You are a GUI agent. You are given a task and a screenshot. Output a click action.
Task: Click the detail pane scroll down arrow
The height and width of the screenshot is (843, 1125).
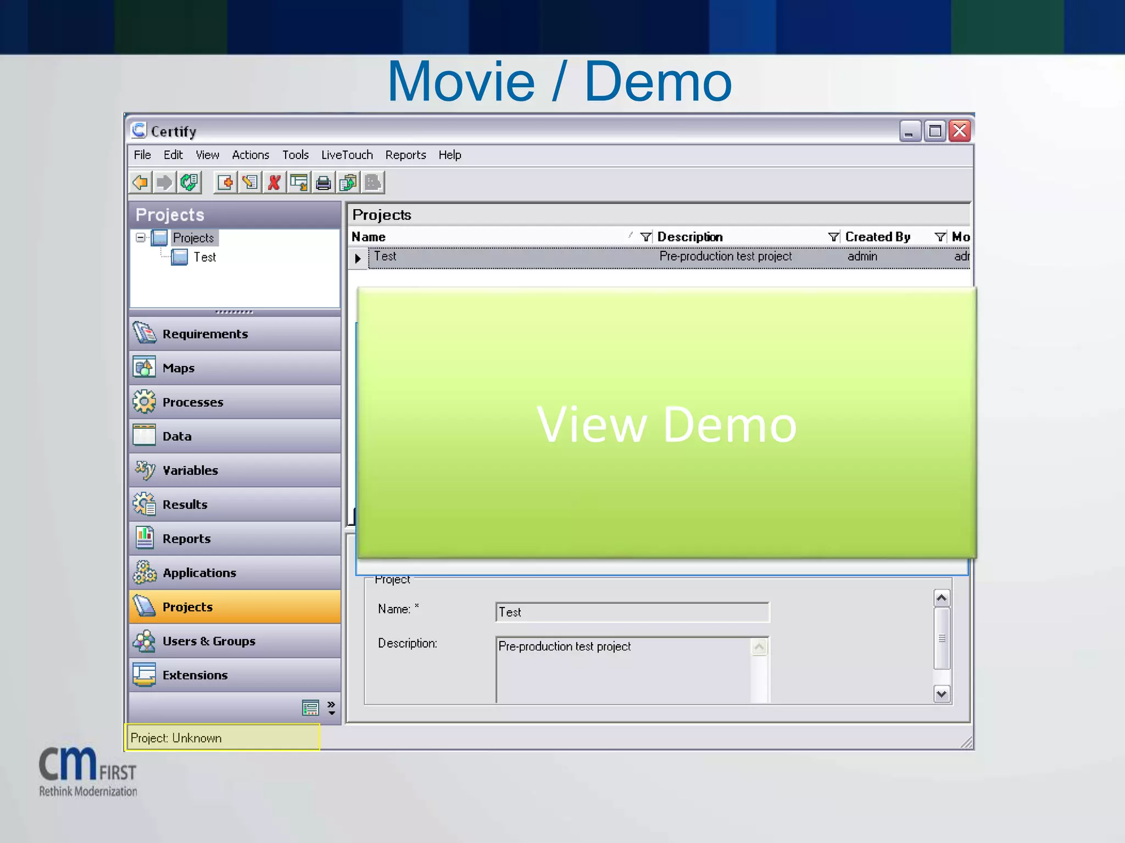tap(942, 694)
